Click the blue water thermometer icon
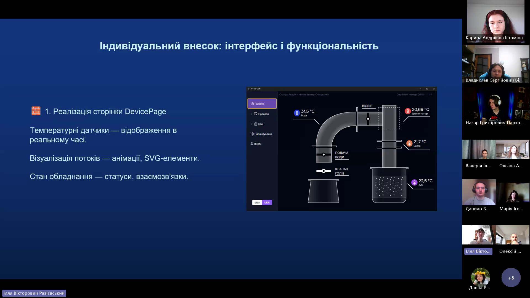Viewport: 530px width, 298px height. [x=297, y=113]
